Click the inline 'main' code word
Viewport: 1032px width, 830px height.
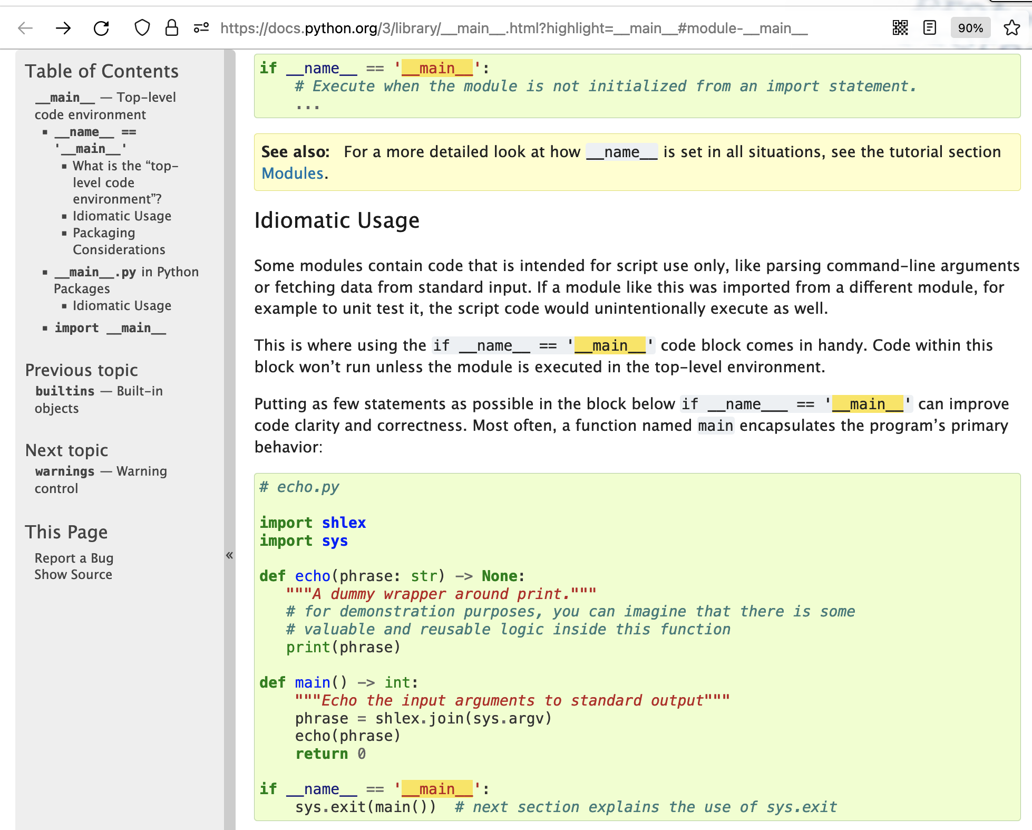pos(716,426)
